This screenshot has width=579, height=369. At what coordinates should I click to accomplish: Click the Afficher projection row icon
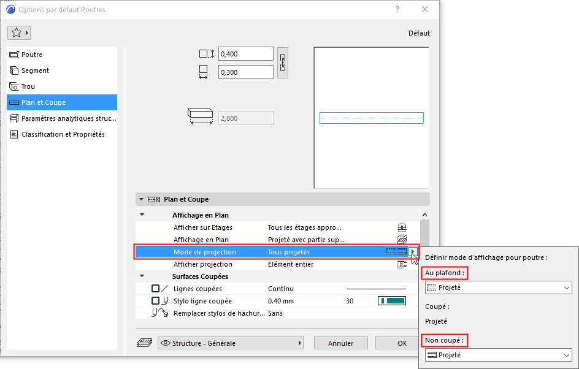[x=402, y=264]
